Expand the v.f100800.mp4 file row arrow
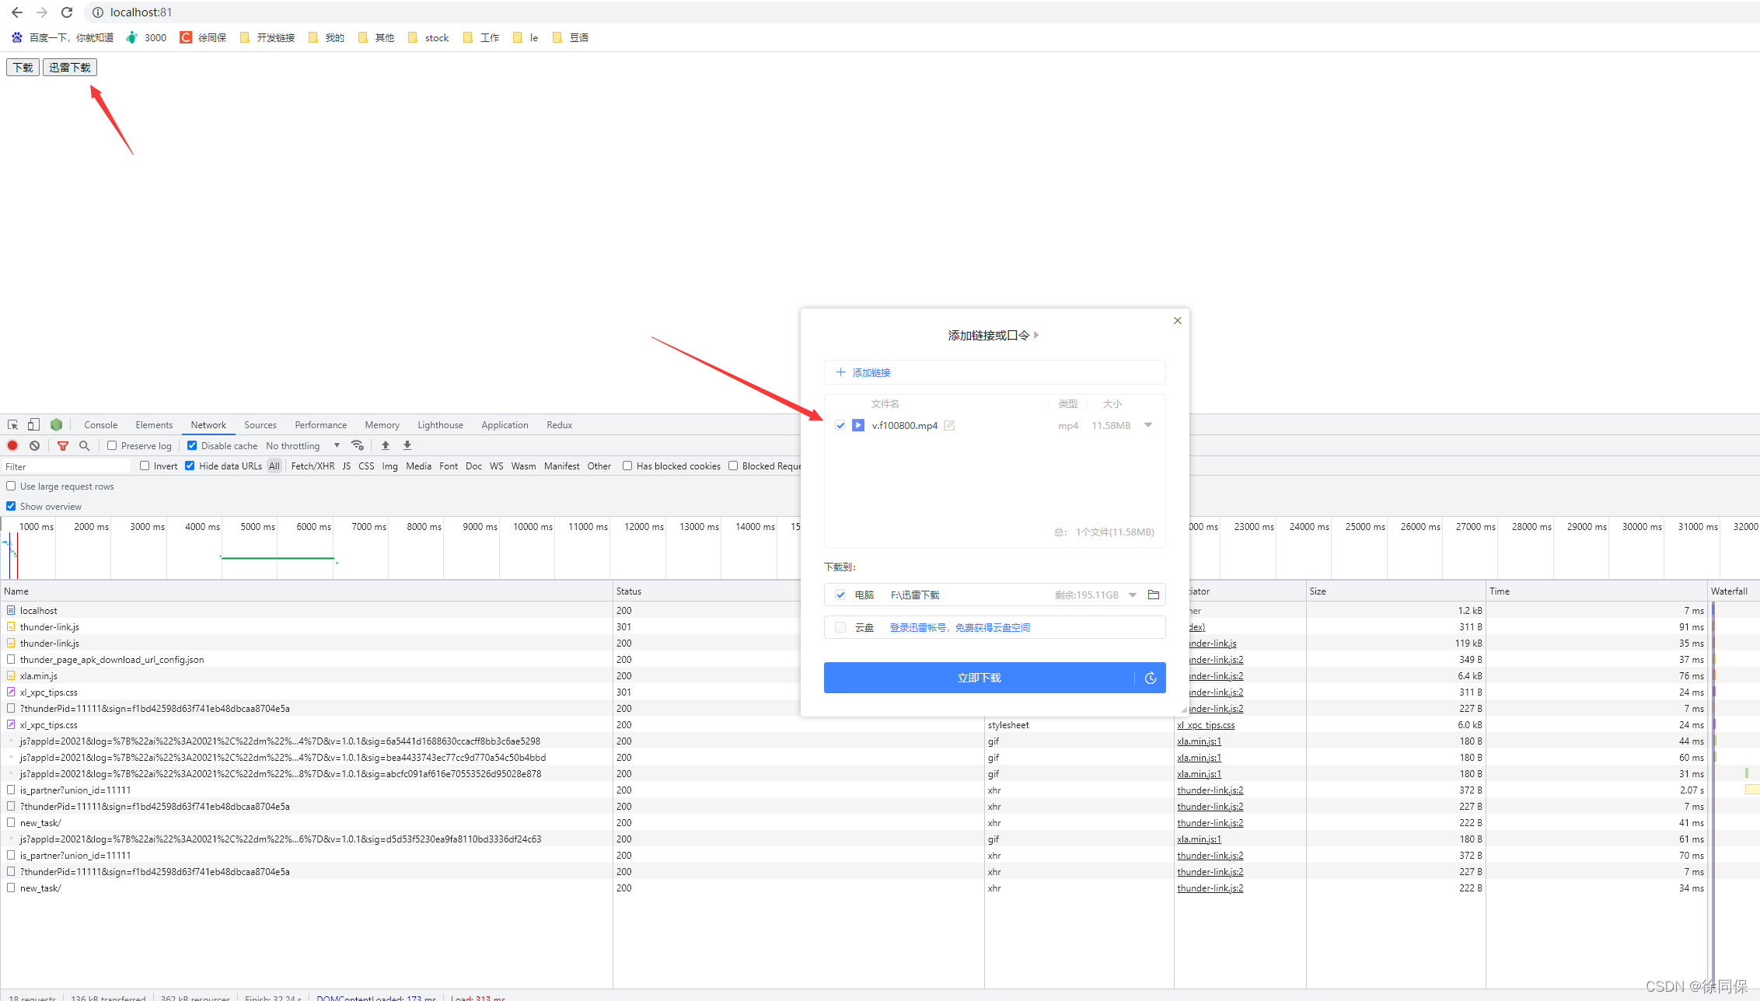Screen dimensions: 1760x1001 click(x=1148, y=425)
